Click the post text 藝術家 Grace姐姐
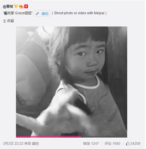Screen dimensions: 146x149 (18, 13)
